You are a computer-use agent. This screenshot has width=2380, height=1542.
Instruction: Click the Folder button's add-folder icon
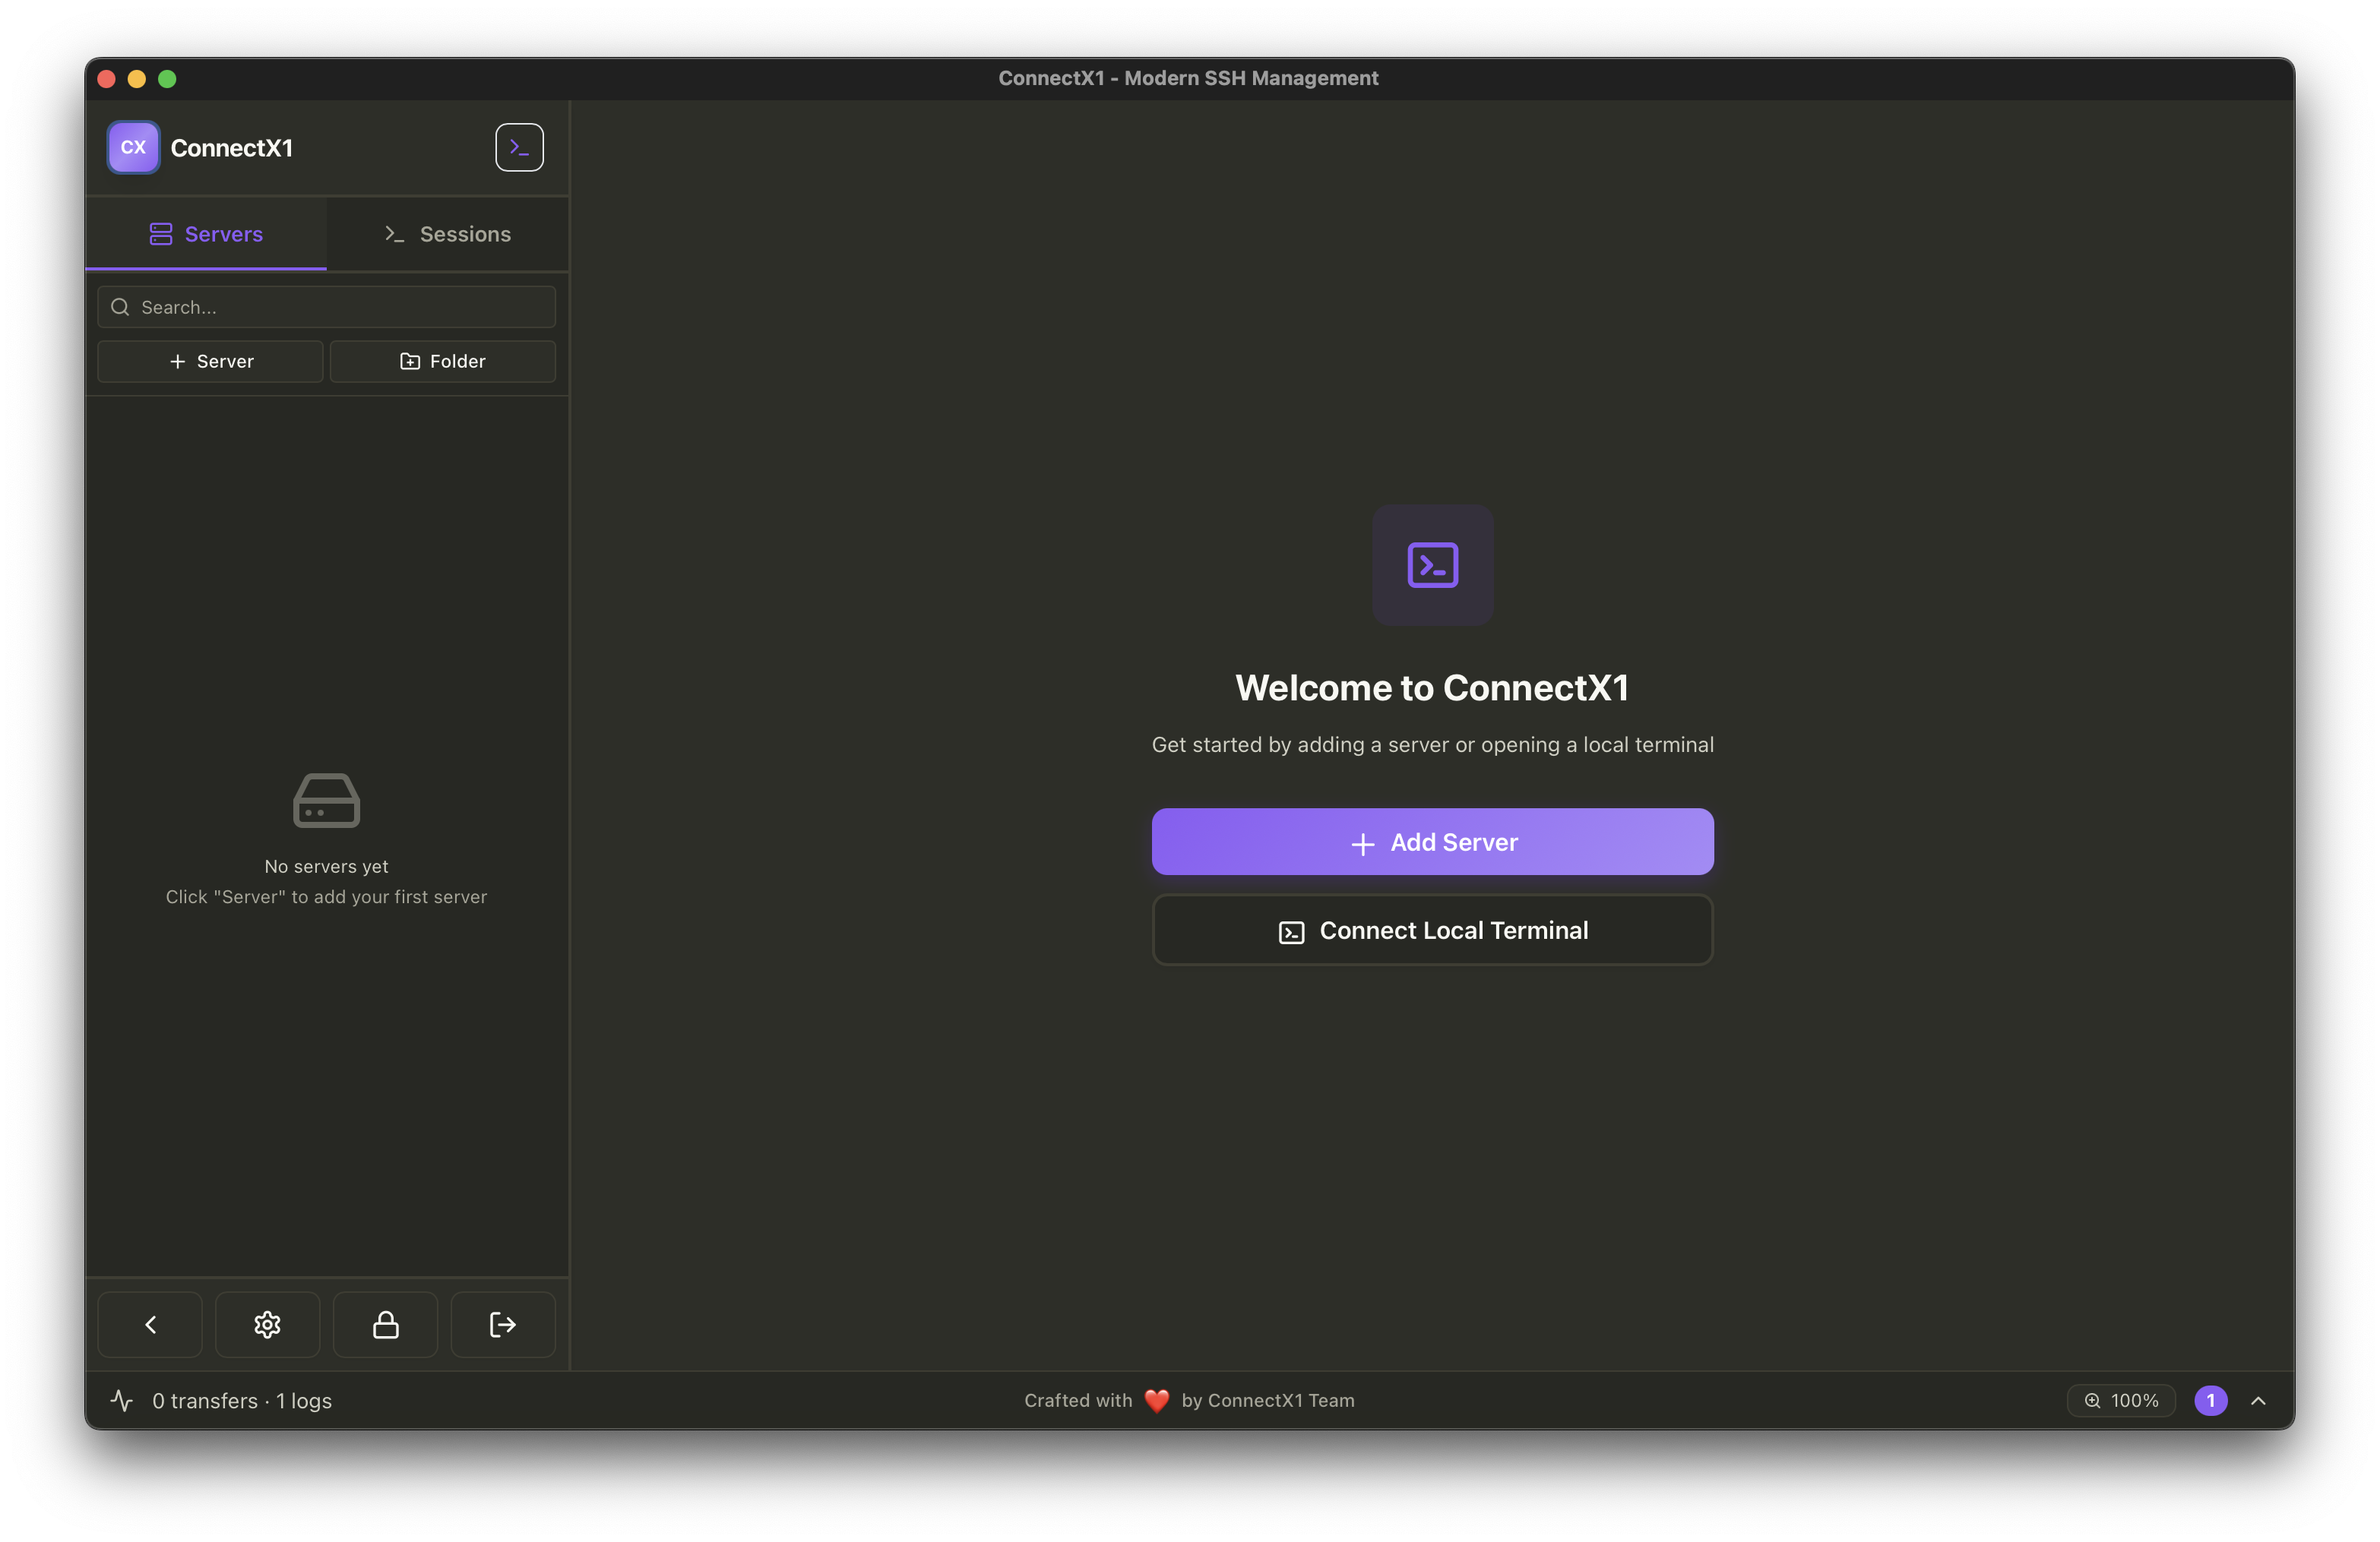(409, 361)
